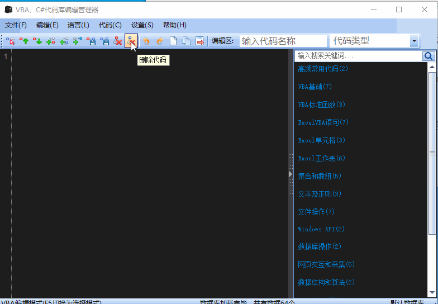Image resolution: width=438 pixels, height=304 pixels.
Task: Open the 高频常用代码(2) link
Action: (323, 69)
